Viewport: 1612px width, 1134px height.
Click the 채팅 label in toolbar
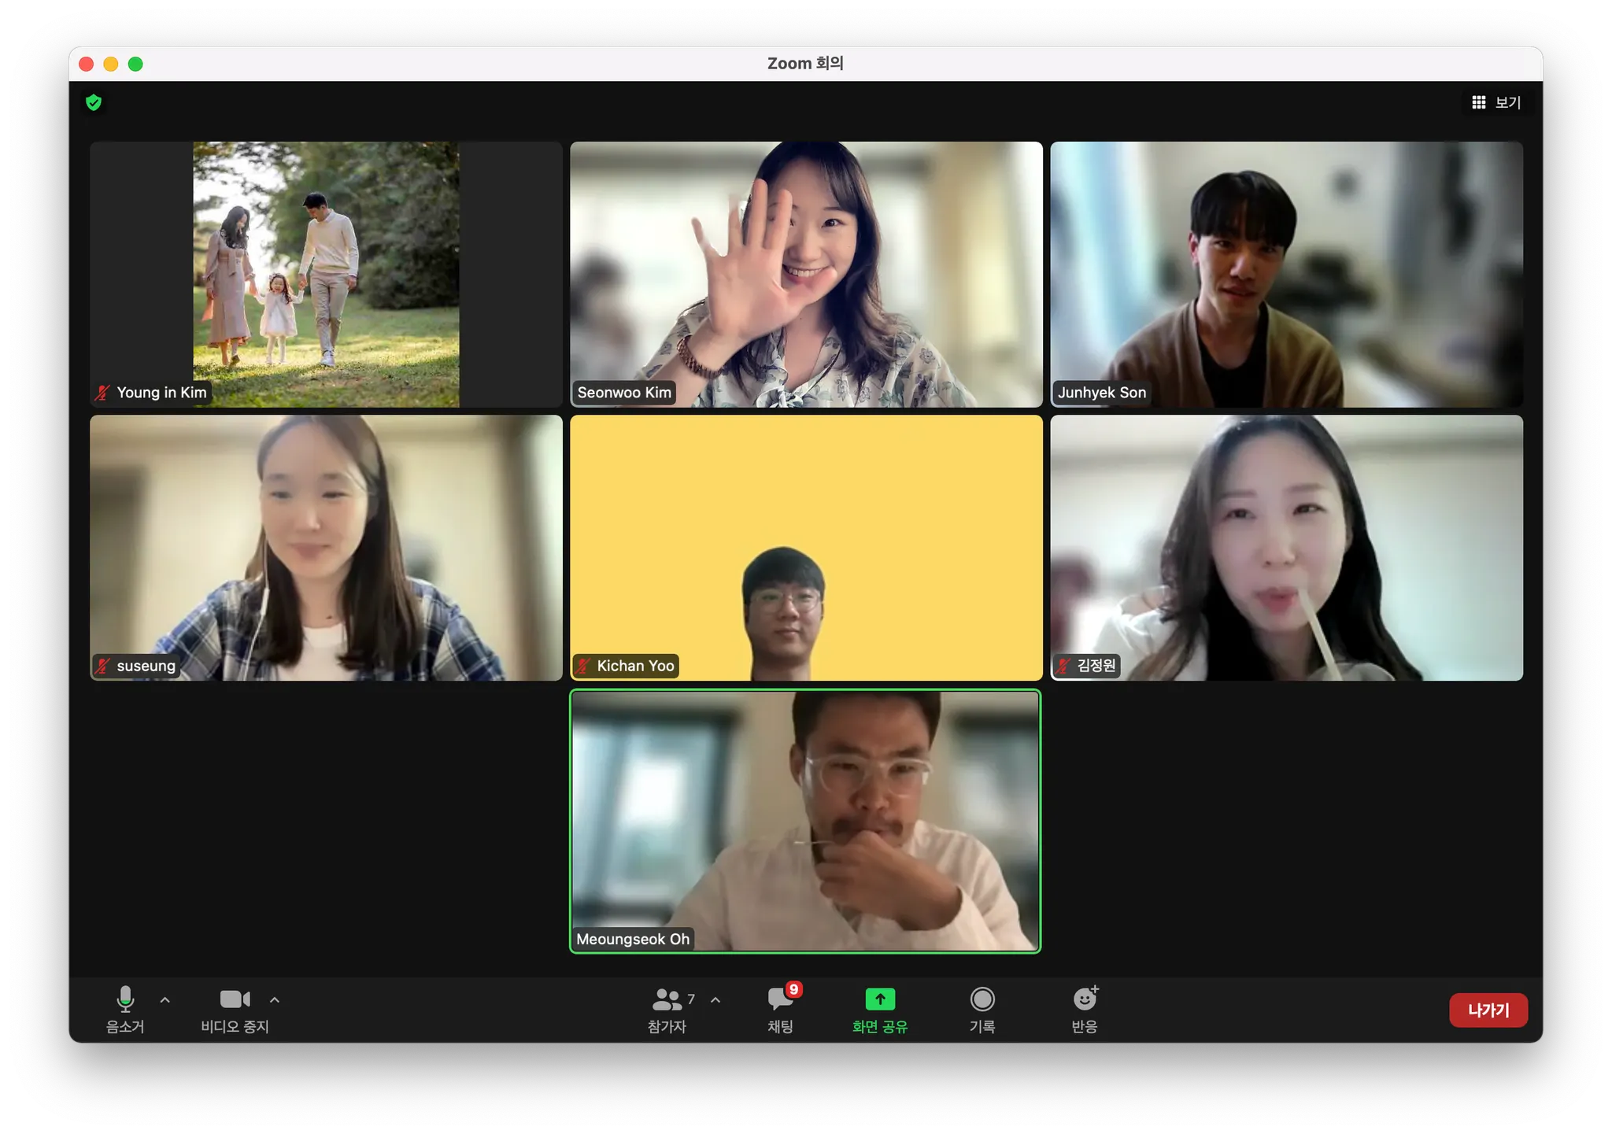pos(780,1026)
